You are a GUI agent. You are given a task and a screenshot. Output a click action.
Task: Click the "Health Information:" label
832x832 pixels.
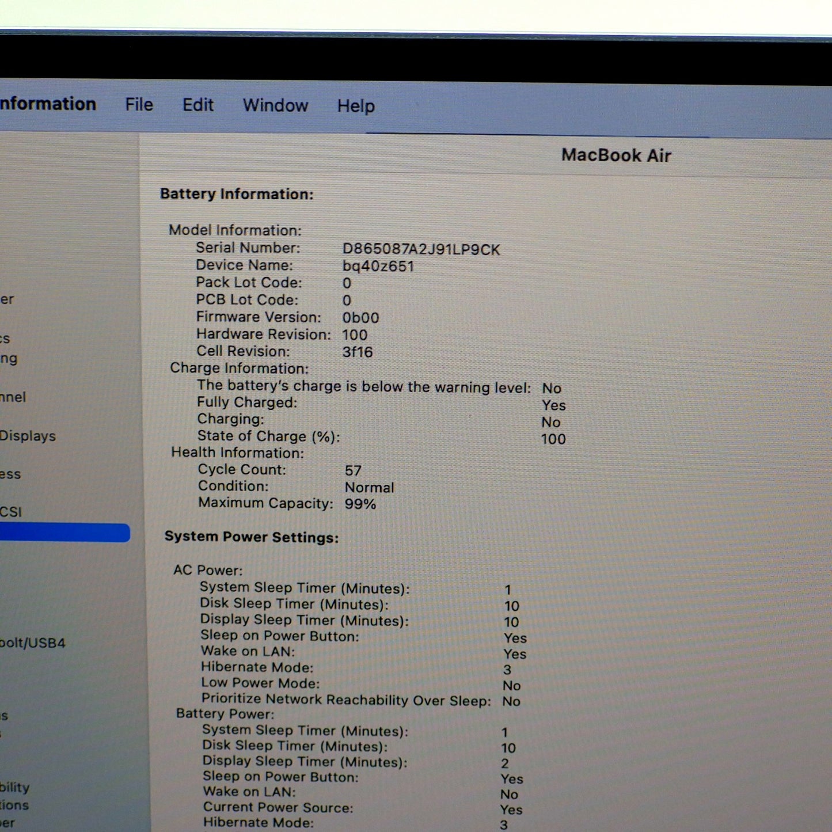coord(237,453)
